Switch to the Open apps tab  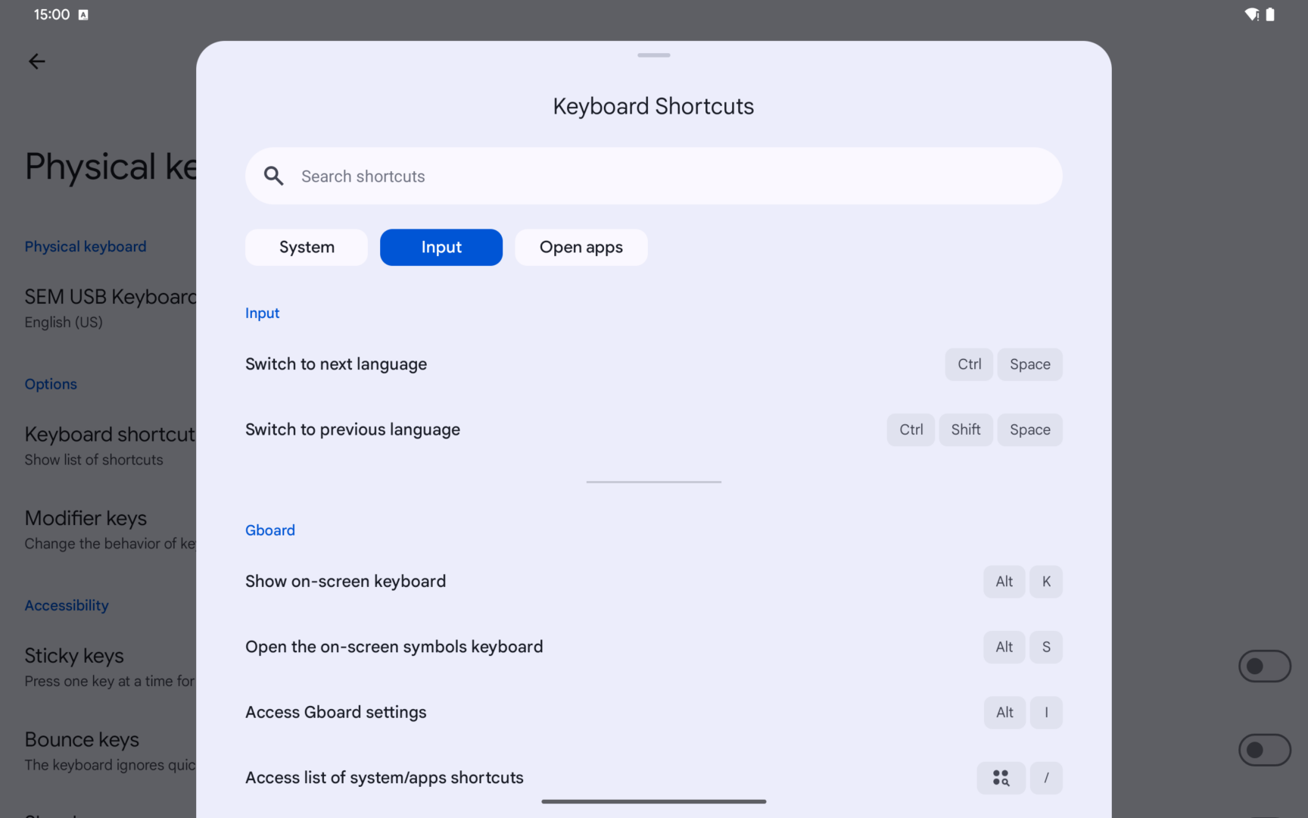(x=581, y=247)
